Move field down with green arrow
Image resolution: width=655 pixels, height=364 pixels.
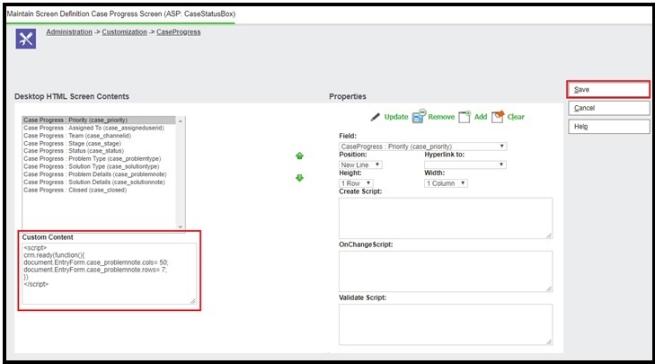(299, 178)
